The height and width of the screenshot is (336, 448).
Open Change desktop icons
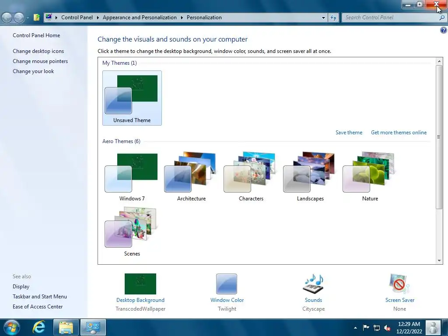coord(38,51)
